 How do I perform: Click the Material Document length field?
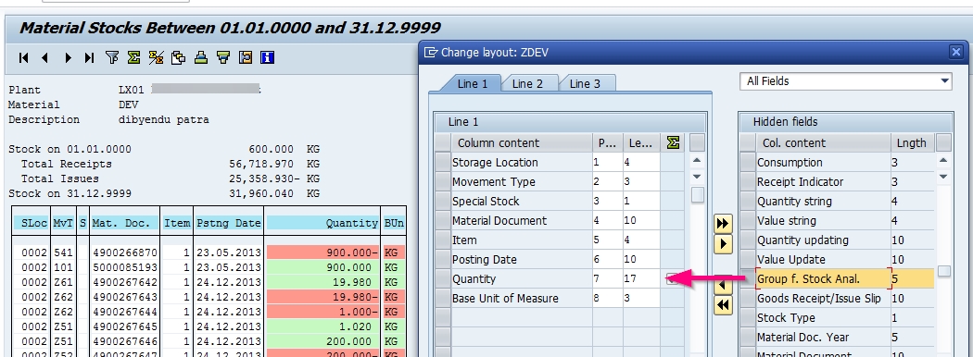click(641, 221)
